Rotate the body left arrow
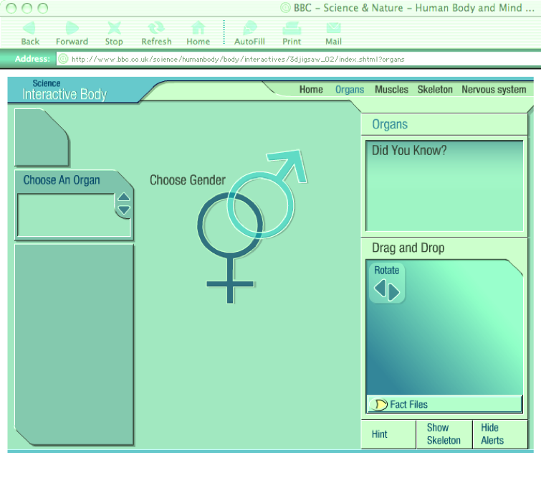 [380, 291]
